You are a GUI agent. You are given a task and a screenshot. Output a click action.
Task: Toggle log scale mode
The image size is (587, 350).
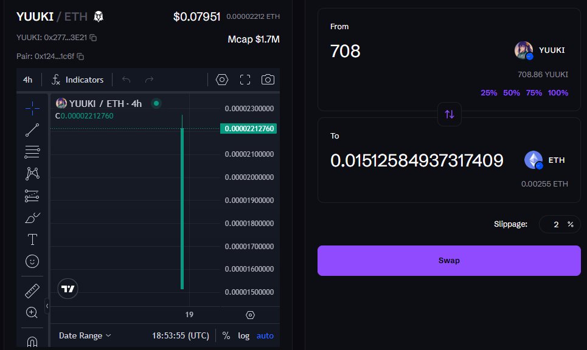(244, 335)
